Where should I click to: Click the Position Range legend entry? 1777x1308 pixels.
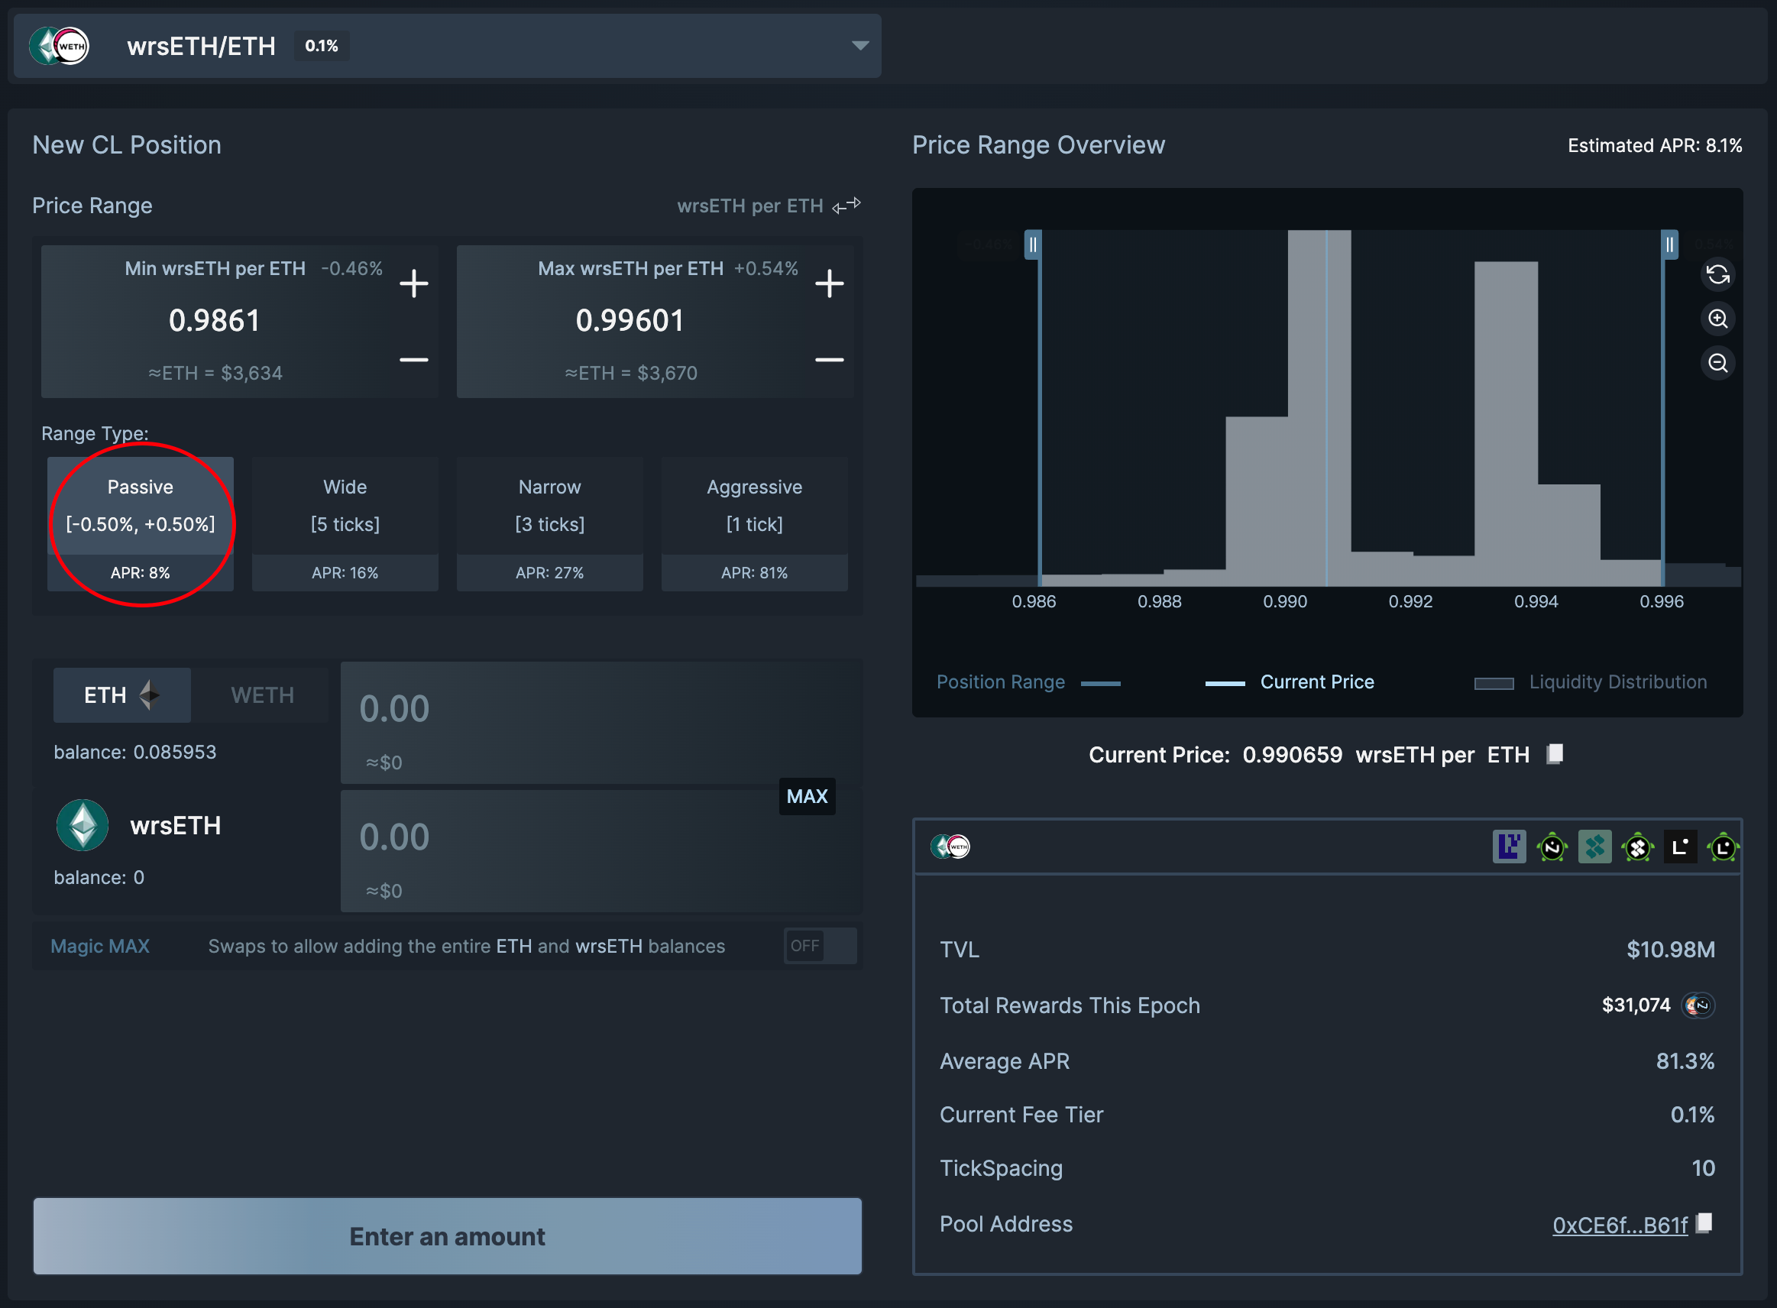point(1028,682)
